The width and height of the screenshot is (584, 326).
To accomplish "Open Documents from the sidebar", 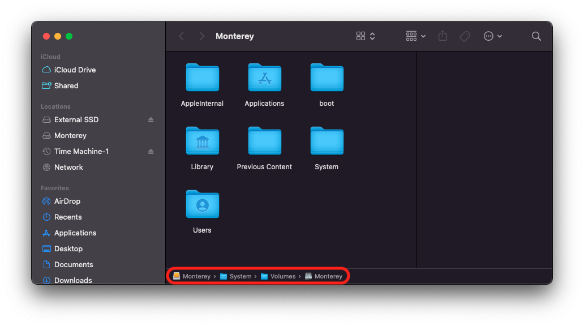I will [x=67, y=264].
